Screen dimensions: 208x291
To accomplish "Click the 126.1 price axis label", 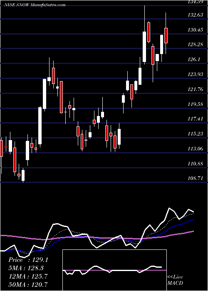I will [194, 59].
